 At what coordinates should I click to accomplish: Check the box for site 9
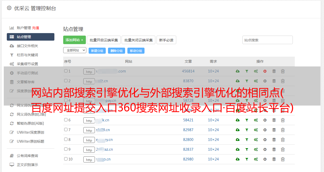click(66, 149)
